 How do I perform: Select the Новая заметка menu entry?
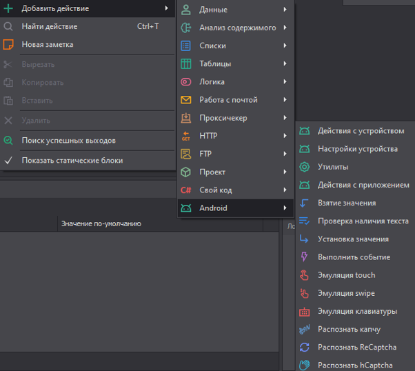click(x=88, y=45)
